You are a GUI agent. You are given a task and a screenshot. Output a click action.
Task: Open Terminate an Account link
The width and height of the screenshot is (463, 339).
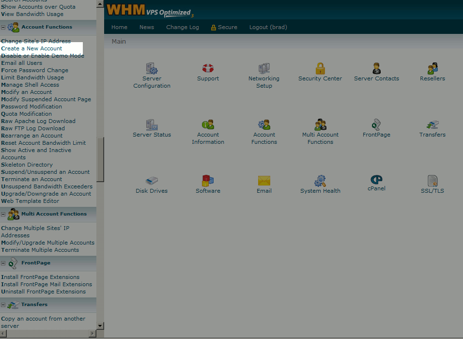31,179
